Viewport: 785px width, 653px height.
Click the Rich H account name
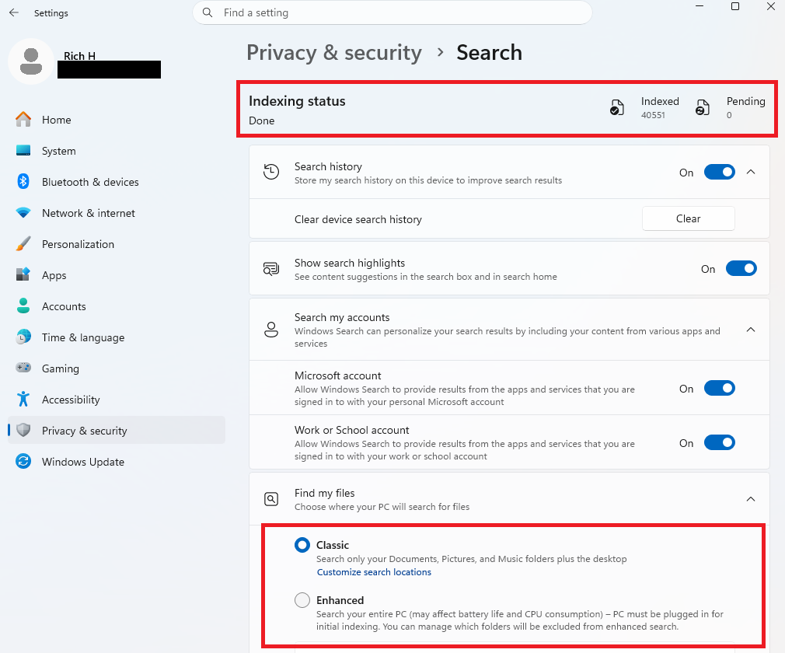point(79,56)
